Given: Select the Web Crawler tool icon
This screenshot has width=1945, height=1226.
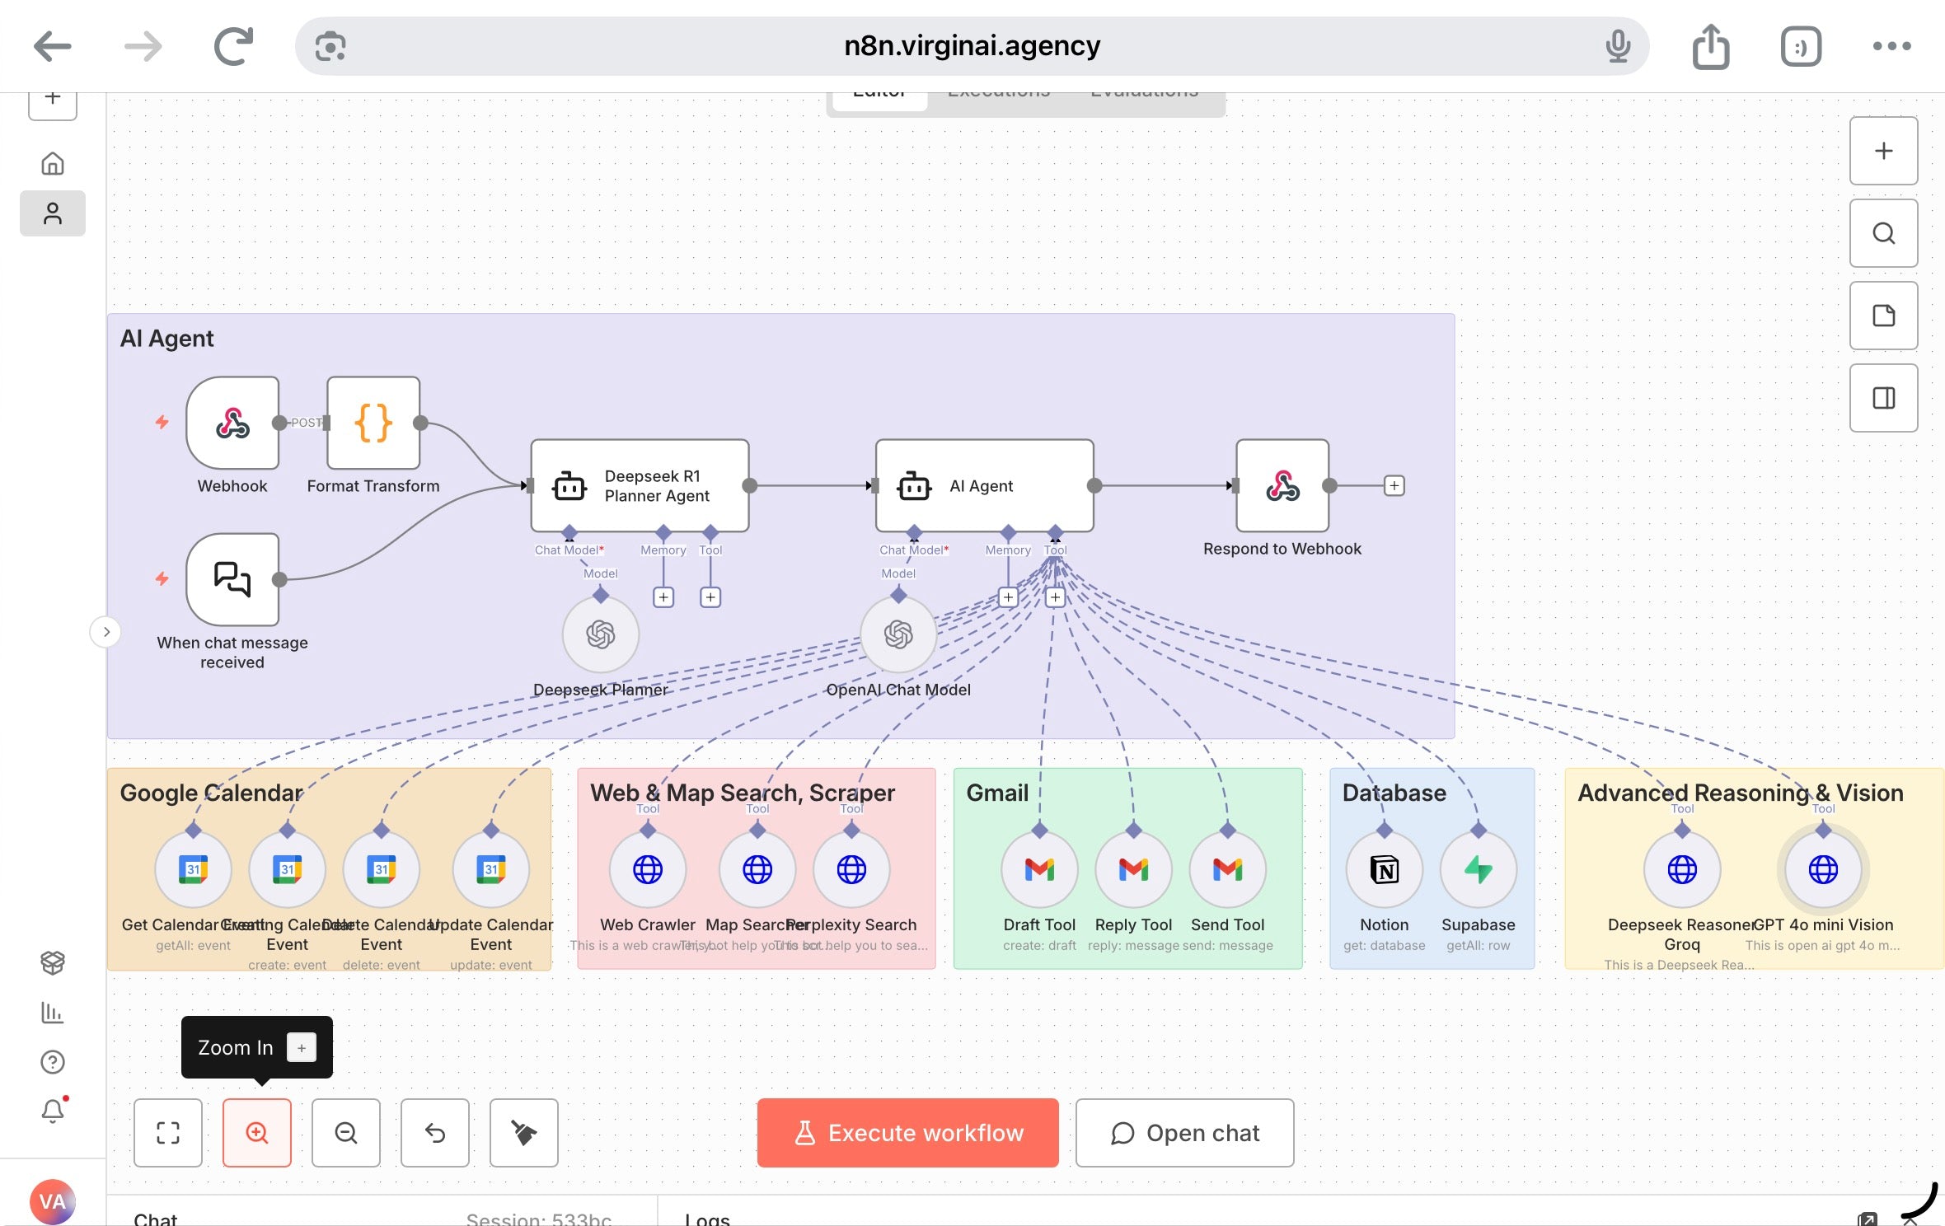Looking at the screenshot, I should (647, 869).
